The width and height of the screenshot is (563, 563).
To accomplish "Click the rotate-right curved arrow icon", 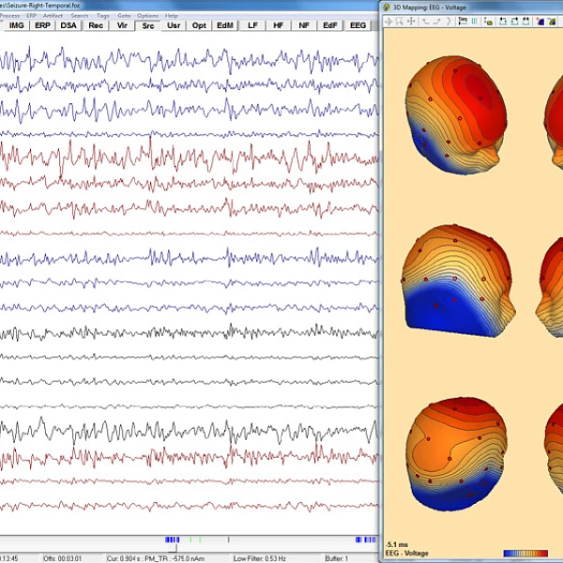I will [x=437, y=22].
